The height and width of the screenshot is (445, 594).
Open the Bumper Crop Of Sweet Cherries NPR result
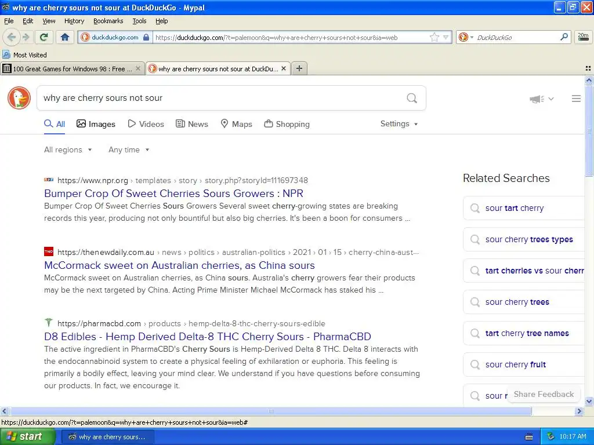pyautogui.click(x=173, y=194)
